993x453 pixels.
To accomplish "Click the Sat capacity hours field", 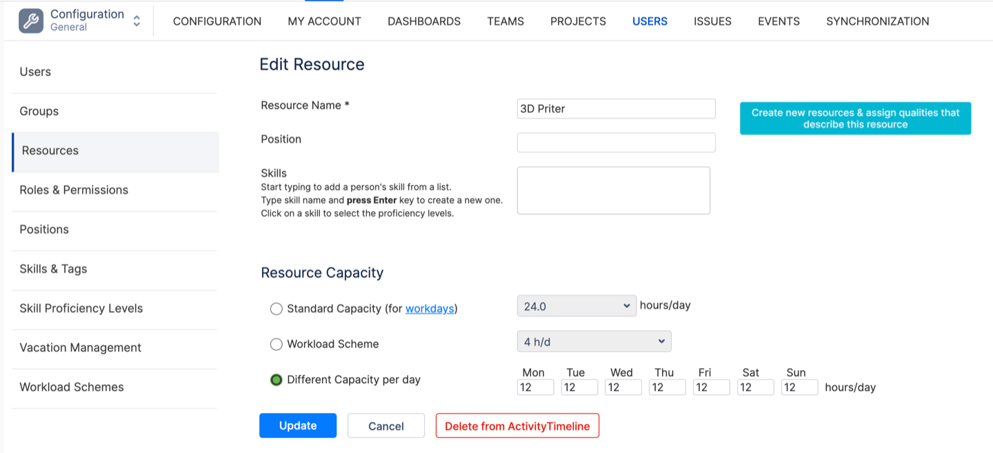I will click(755, 387).
